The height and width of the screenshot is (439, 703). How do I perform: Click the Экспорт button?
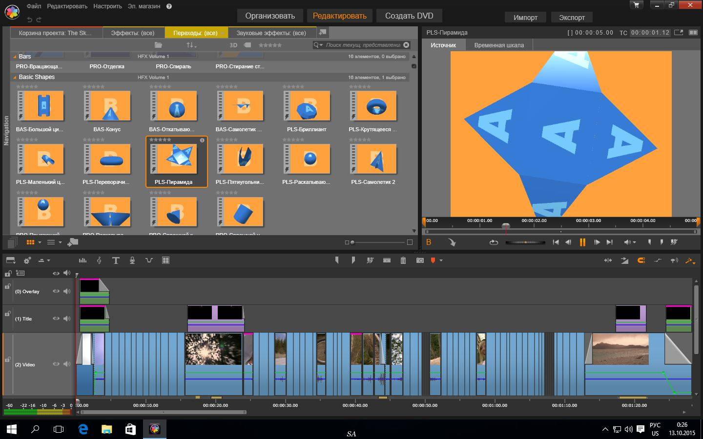pyautogui.click(x=572, y=18)
